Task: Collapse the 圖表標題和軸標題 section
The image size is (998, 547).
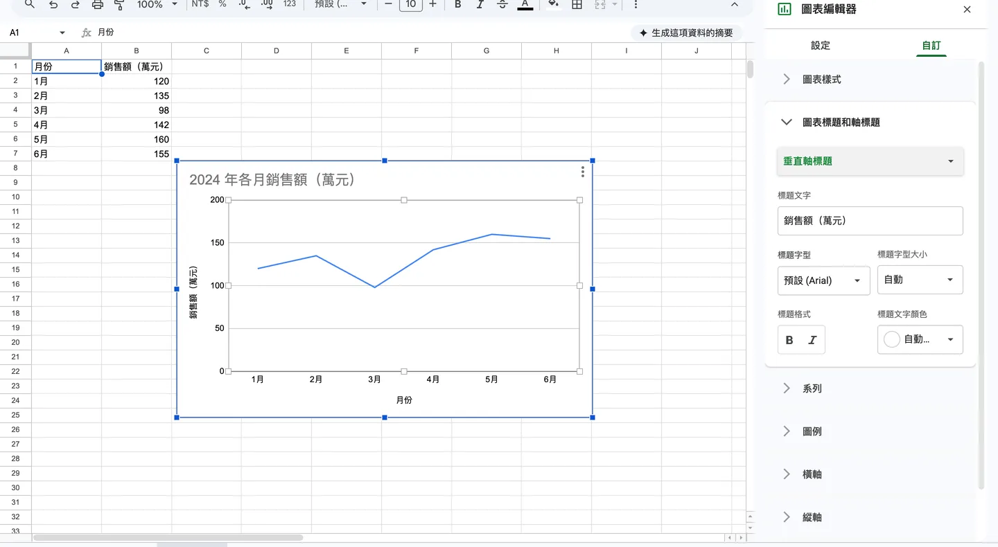Action: [x=870, y=123]
